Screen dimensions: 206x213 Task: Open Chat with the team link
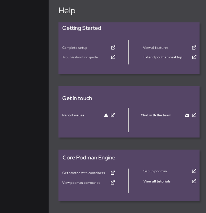point(156,115)
